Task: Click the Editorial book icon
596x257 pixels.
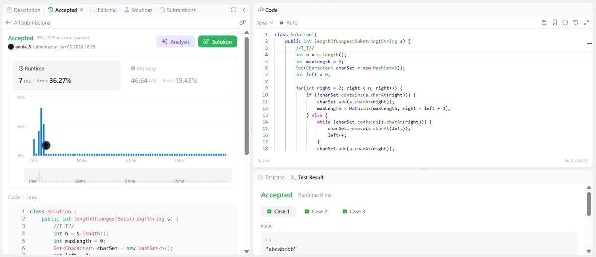Action: (93, 10)
